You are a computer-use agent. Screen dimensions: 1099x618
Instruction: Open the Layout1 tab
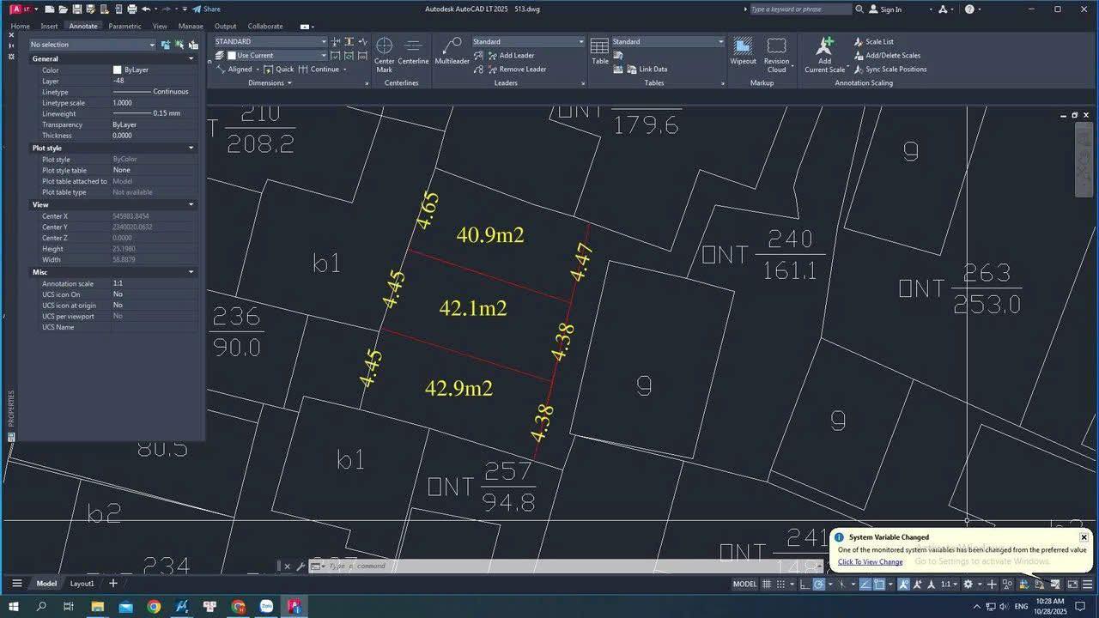(82, 584)
